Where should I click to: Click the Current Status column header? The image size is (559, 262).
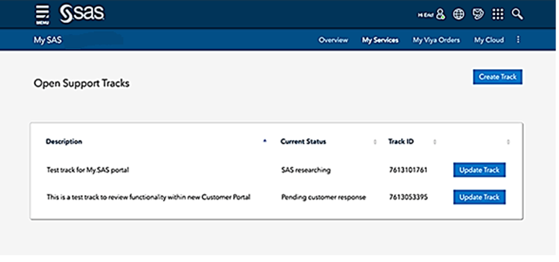click(x=303, y=141)
